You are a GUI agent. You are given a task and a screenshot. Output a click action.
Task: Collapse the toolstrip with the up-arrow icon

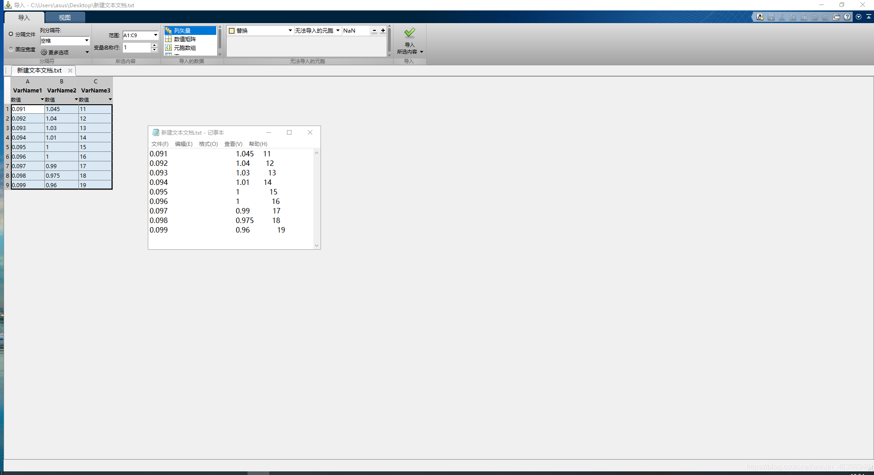point(869,16)
